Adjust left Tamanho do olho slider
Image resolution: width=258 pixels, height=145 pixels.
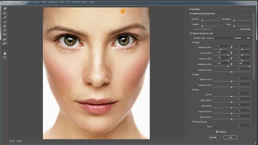pyautogui.click(x=221, y=49)
